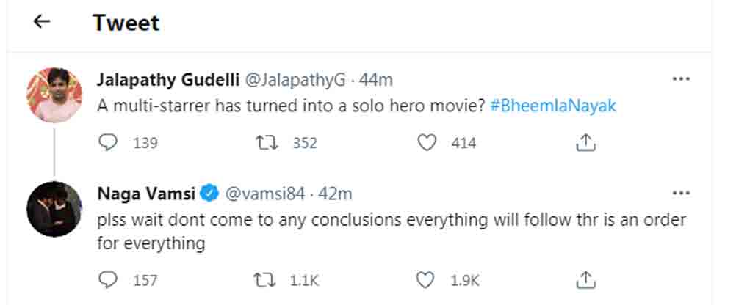Reply to Jalapathy Gudelli's tweet
Screen dimensions: 736x305
click(109, 143)
